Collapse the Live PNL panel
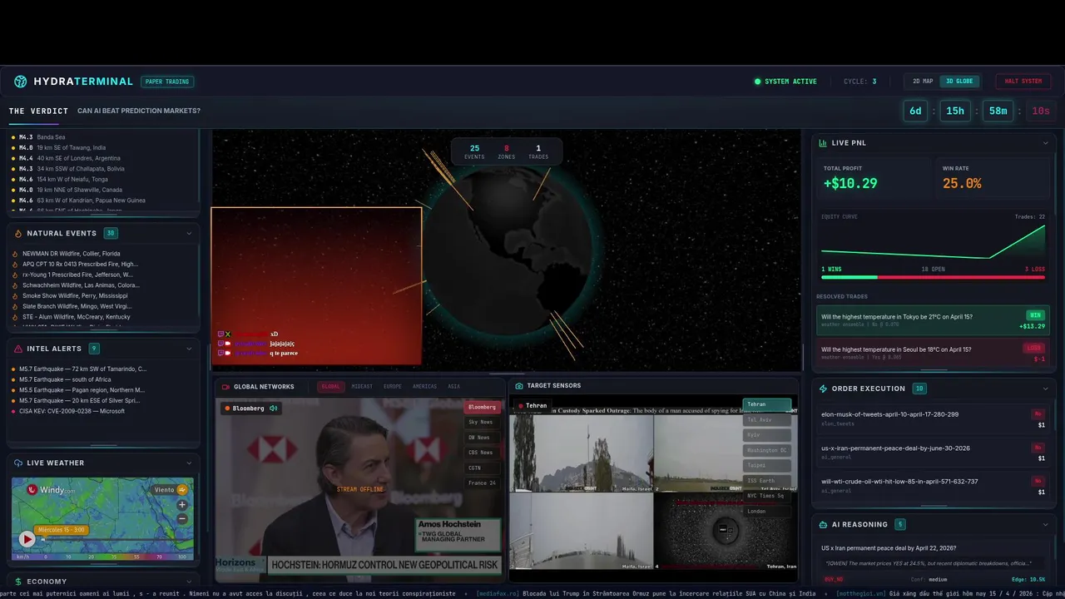This screenshot has height=599, width=1065. (1046, 143)
